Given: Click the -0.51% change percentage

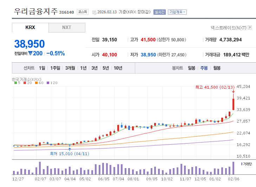Looking at the screenshot, I should 56,53.
